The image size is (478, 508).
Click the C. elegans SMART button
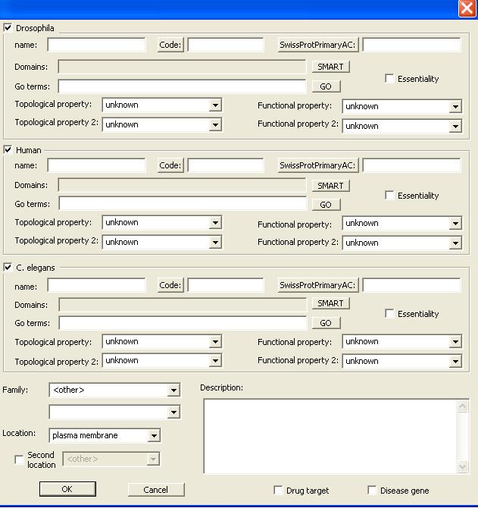[x=330, y=303]
